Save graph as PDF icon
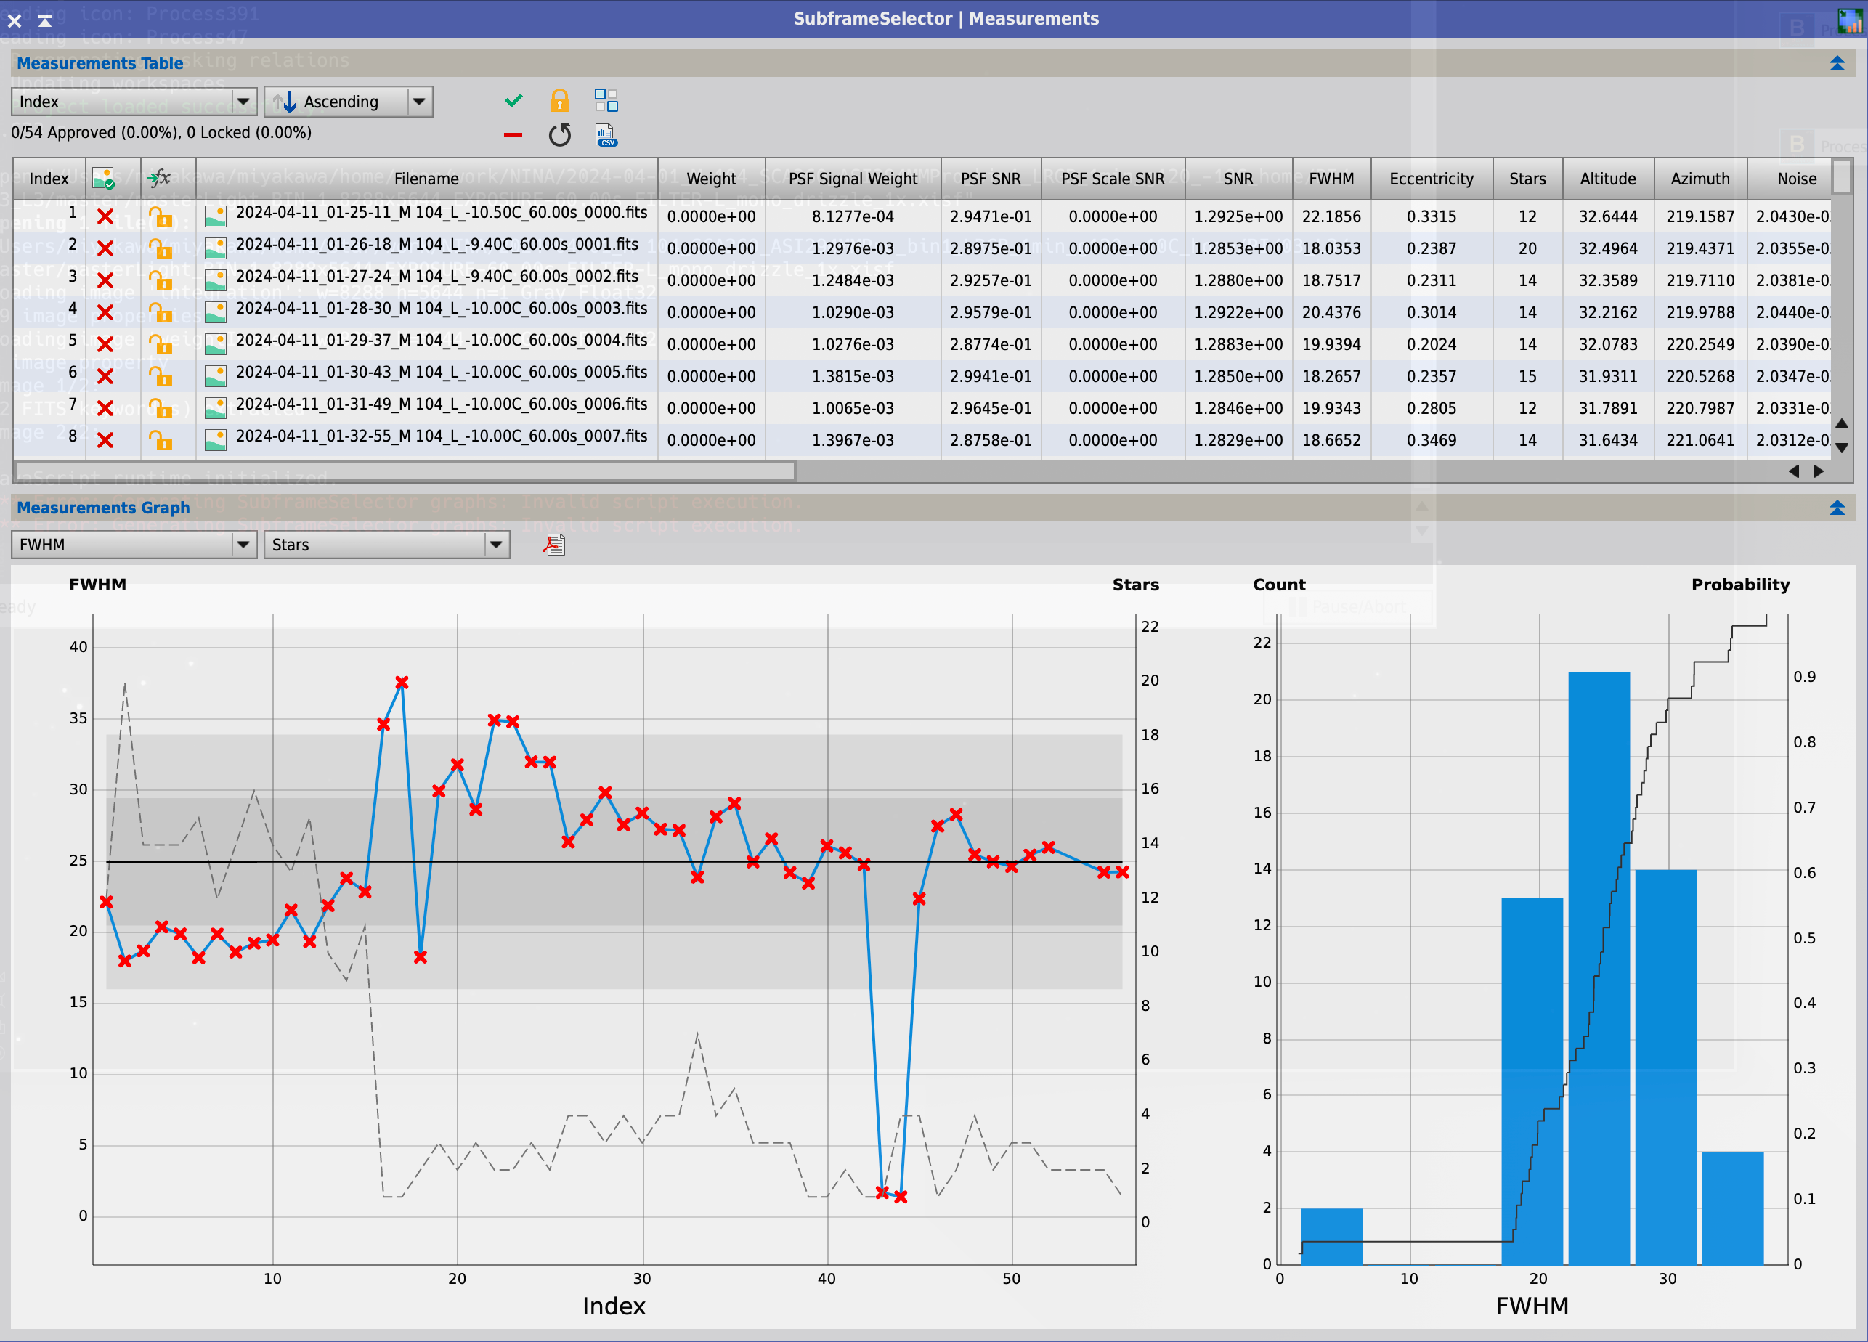 [554, 544]
